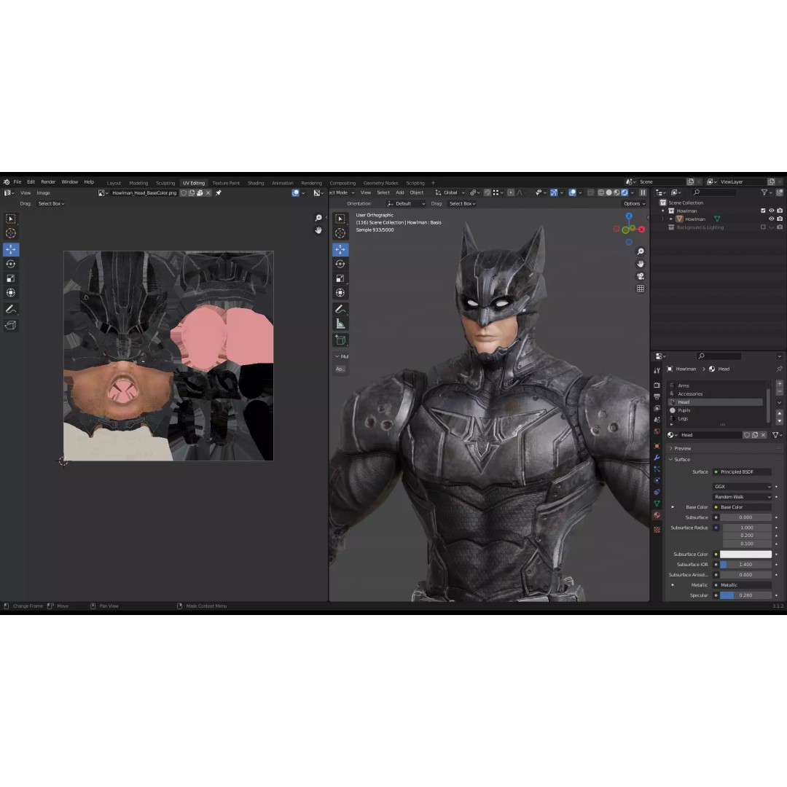The width and height of the screenshot is (787, 787).
Task: Click the Subsurface Color white swatch
Action: click(x=745, y=554)
